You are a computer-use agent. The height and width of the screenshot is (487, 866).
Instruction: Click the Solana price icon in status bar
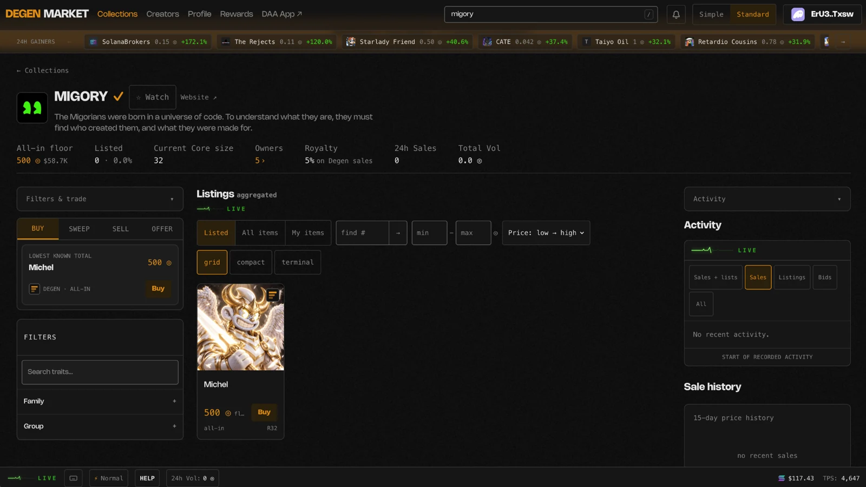coord(782,478)
